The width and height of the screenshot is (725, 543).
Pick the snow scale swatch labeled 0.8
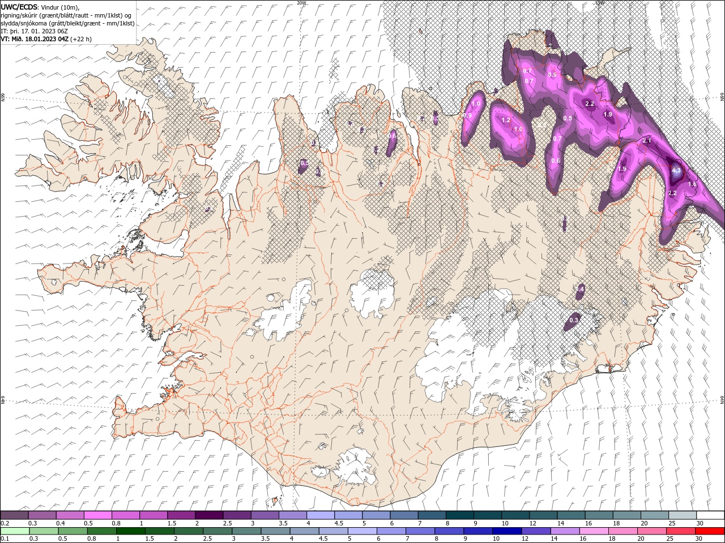point(126,515)
